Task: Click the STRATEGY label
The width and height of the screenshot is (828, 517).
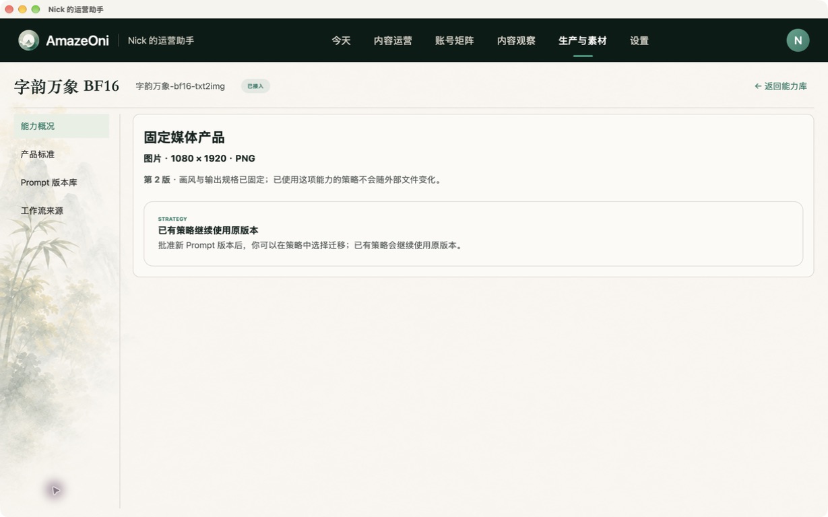Action: tap(172, 219)
